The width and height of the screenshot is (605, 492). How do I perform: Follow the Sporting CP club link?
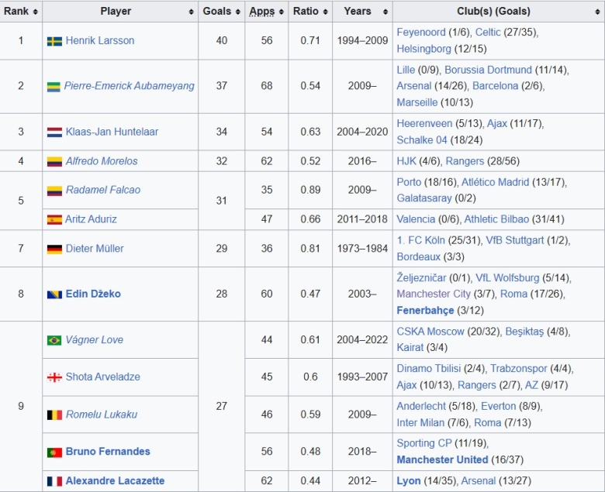424,443
